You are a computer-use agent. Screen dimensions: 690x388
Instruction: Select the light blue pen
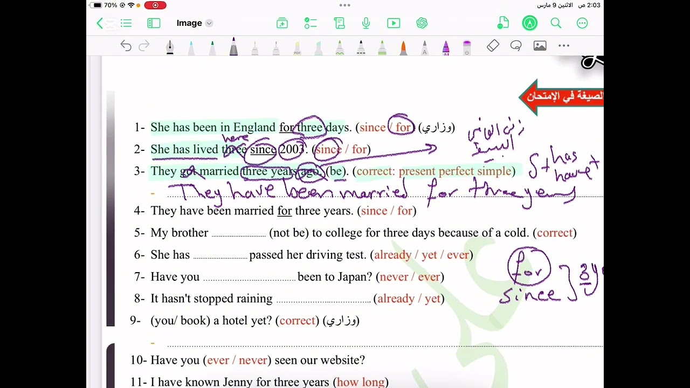point(191,47)
